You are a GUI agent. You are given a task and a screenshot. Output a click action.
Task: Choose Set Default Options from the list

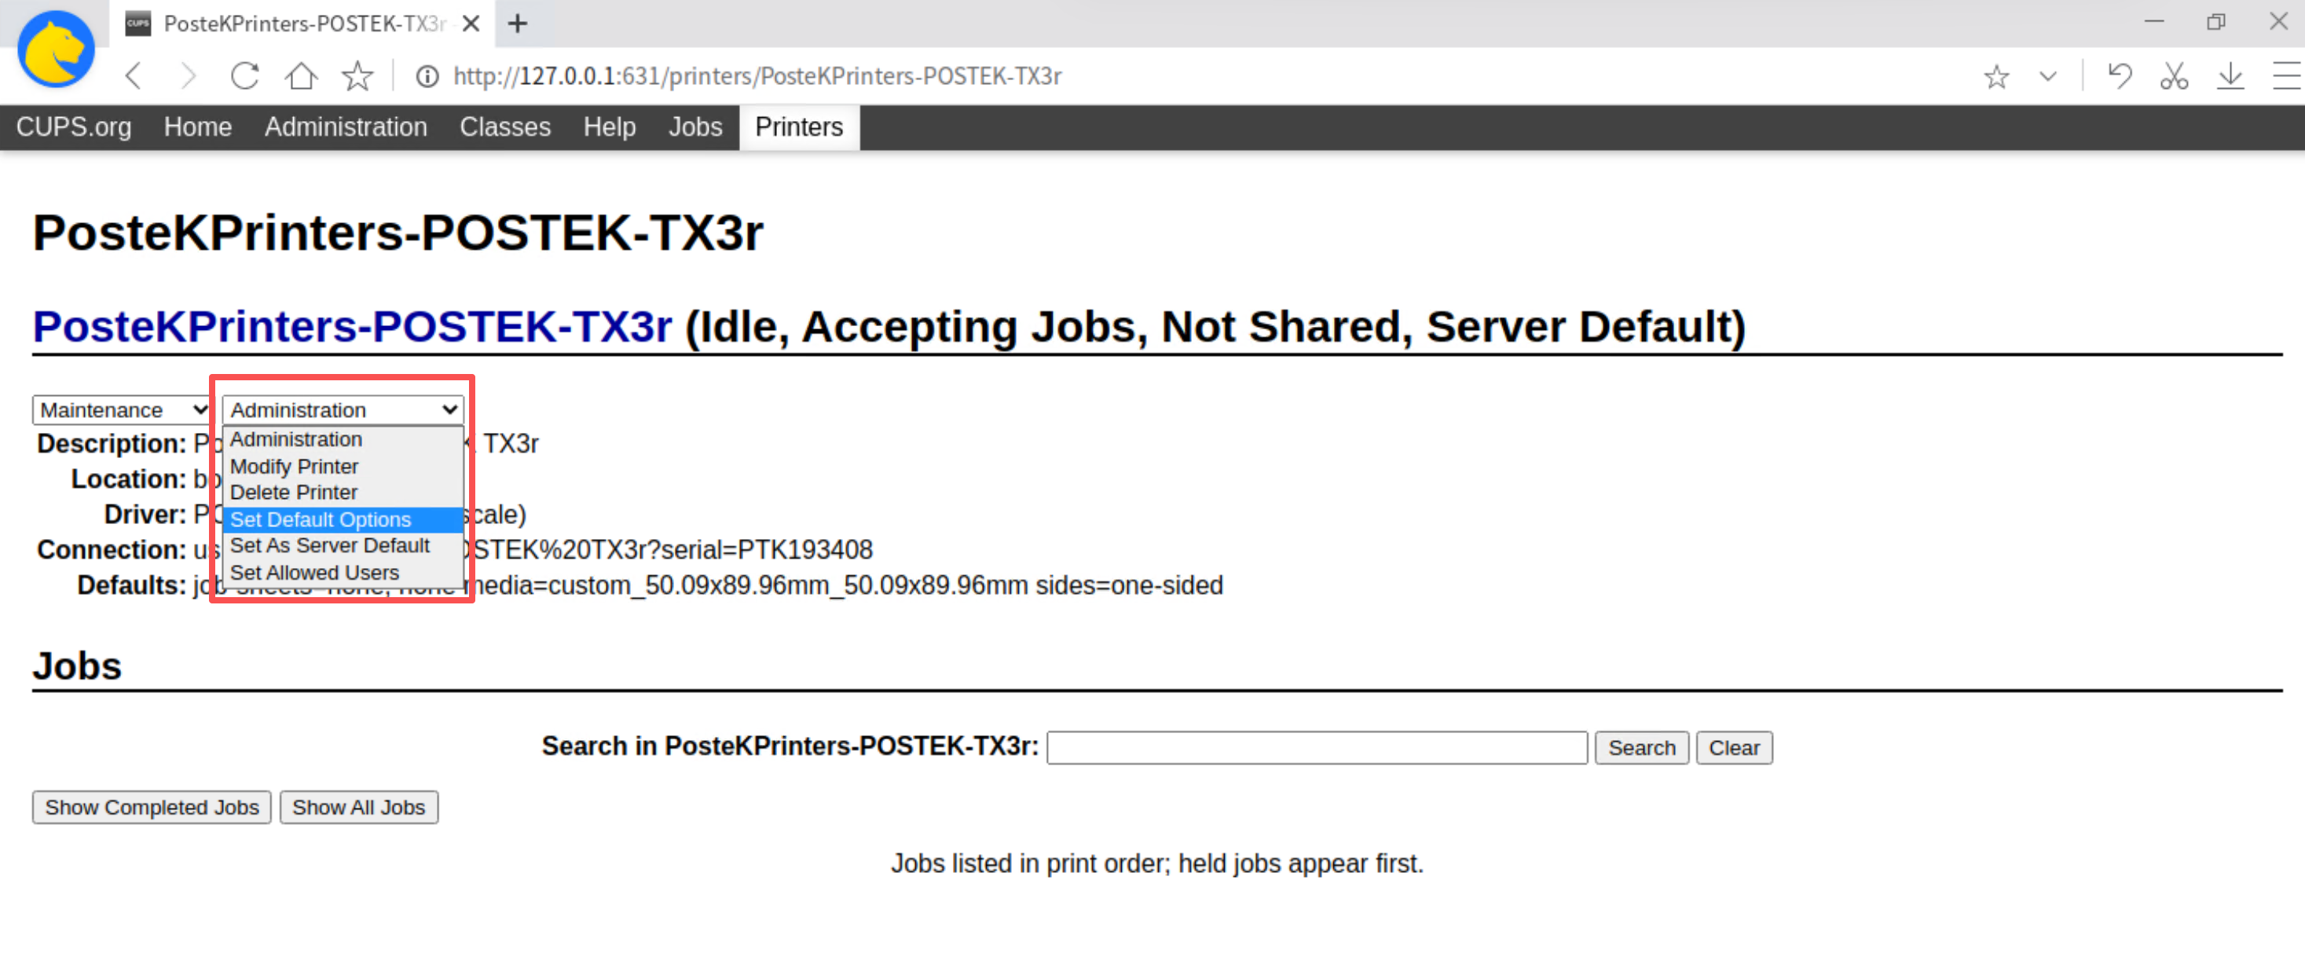coord(343,519)
